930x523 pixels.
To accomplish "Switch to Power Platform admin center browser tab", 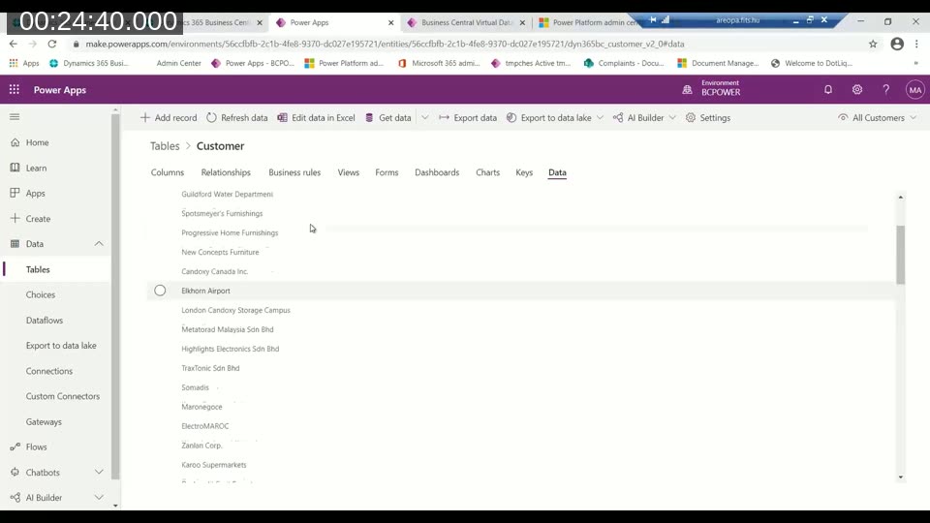I will click(587, 22).
